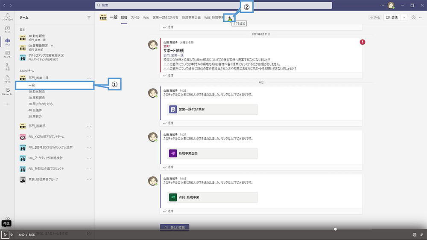
Task: Open the 営業一課タスク共有 link card
Action: pos(212,109)
